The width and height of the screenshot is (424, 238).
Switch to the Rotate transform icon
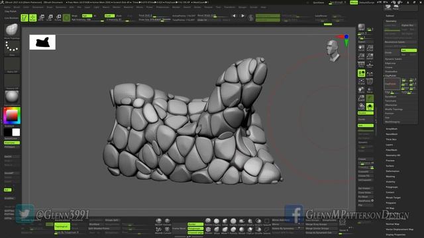tap(58, 18)
